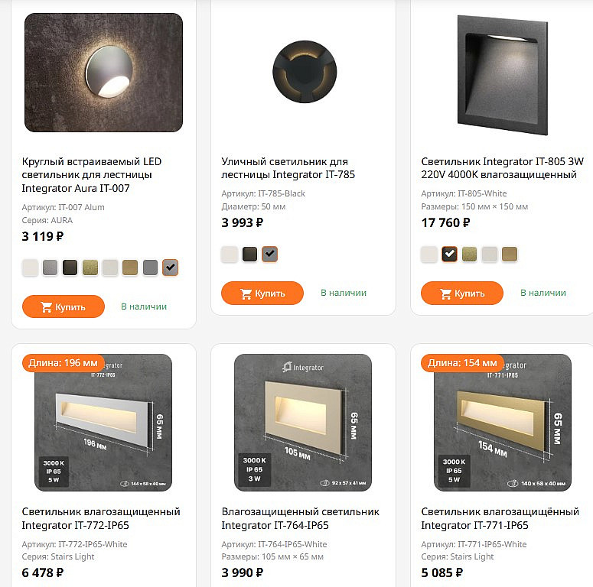593x587 pixels.
Task: Open the Integrator IT-772-IP65 product title link
Action: (101, 518)
